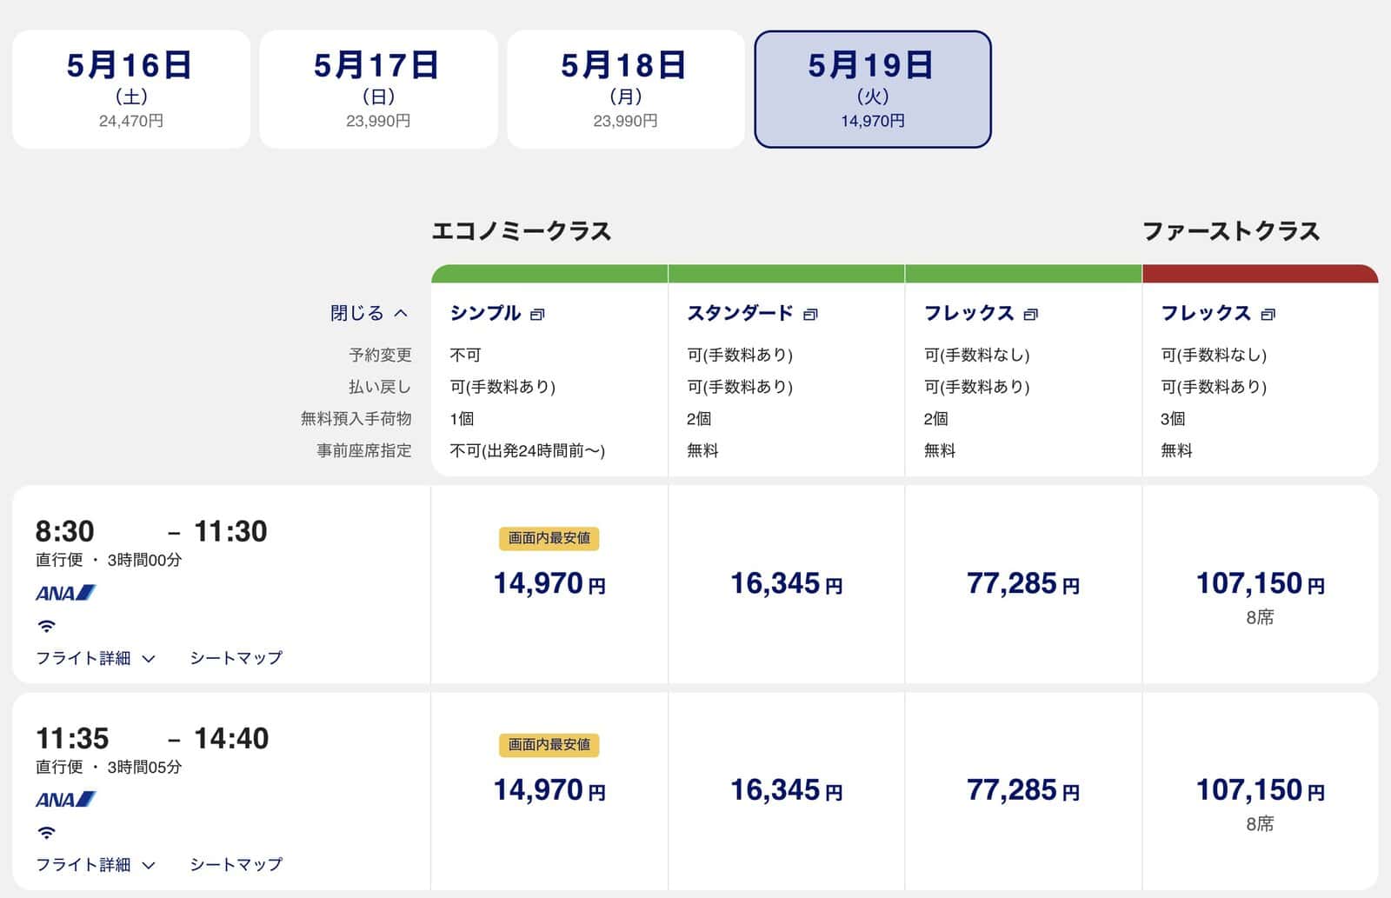Open シートマップ for the 8:30 flight
Screen dimensions: 1391x898
(236, 658)
